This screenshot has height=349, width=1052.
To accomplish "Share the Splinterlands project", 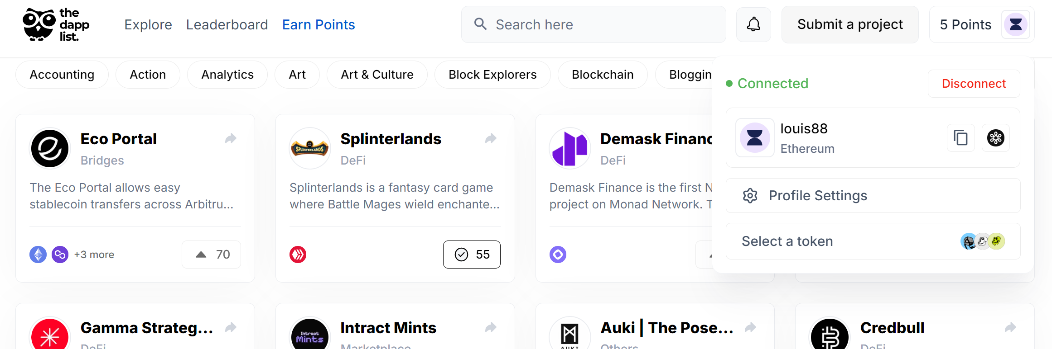I will pyautogui.click(x=491, y=138).
